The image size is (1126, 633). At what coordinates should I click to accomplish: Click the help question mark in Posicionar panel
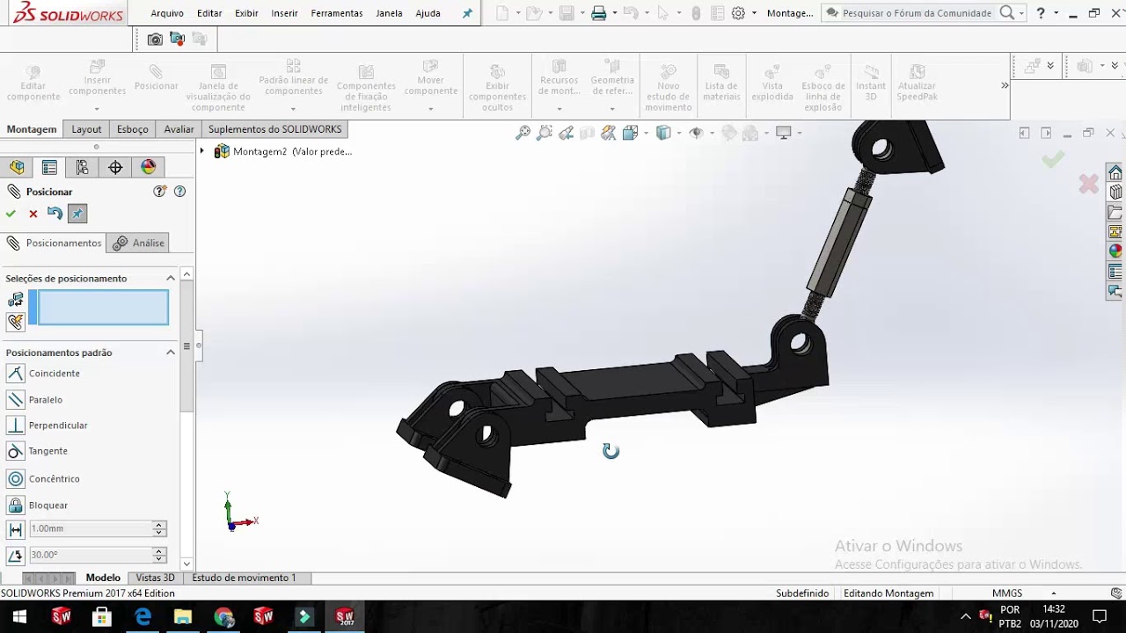click(180, 192)
